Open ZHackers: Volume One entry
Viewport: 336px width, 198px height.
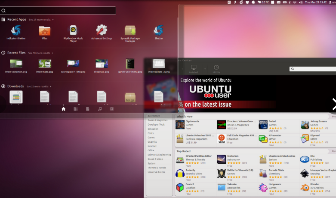click(x=237, y=125)
